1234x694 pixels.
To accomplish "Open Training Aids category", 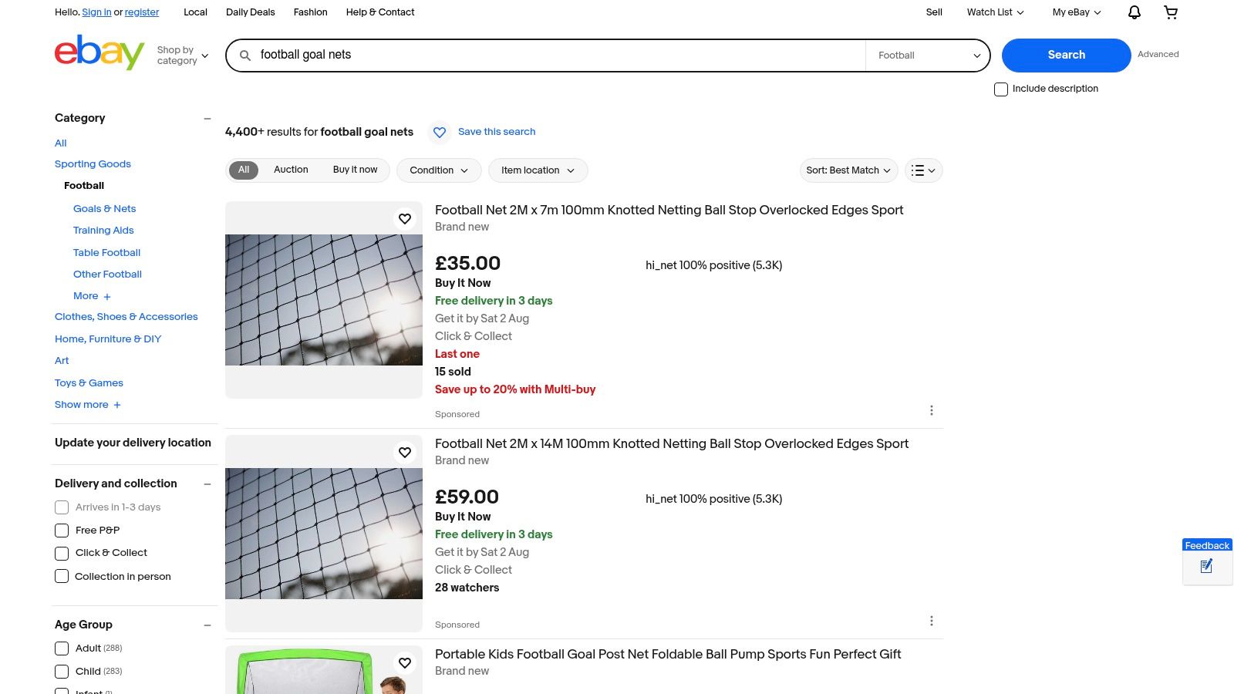I will (x=103, y=231).
